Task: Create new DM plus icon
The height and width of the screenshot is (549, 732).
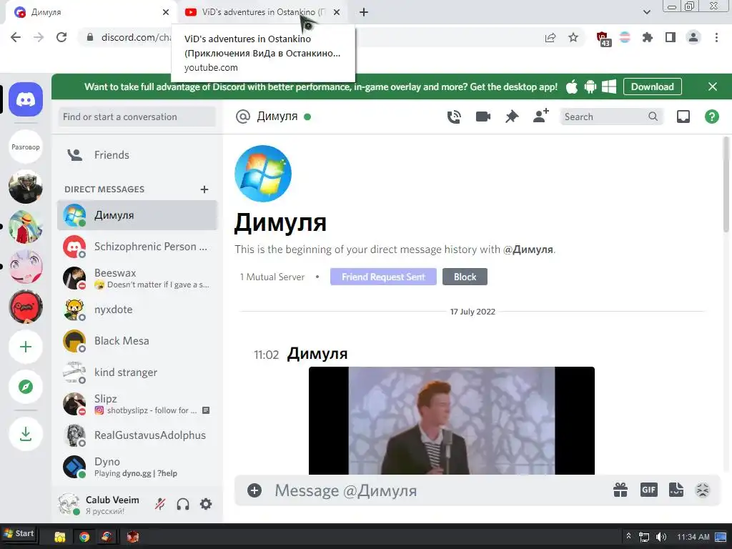Action: click(204, 189)
